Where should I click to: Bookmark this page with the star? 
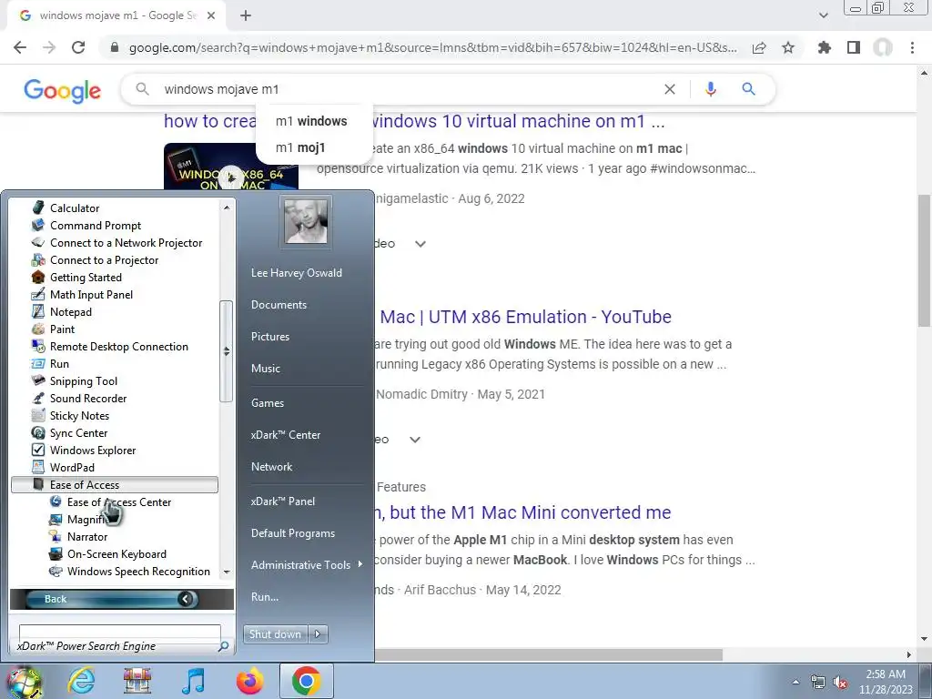coord(788,47)
